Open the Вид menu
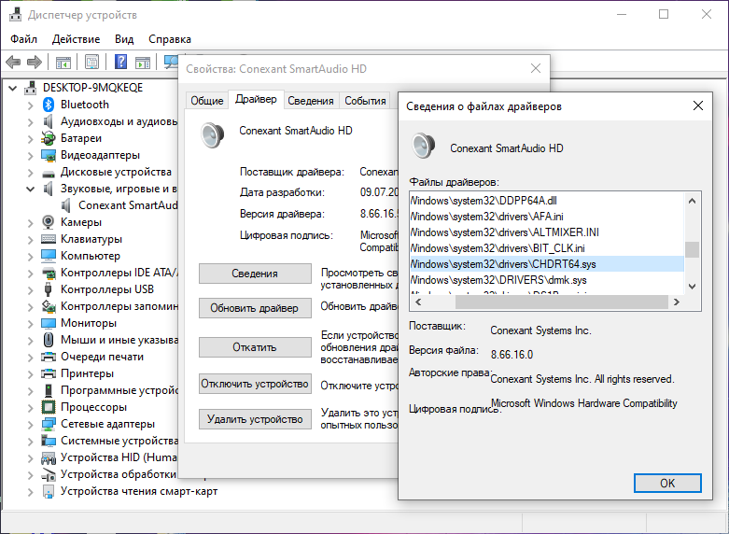This screenshot has width=729, height=534. pyautogui.click(x=124, y=39)
